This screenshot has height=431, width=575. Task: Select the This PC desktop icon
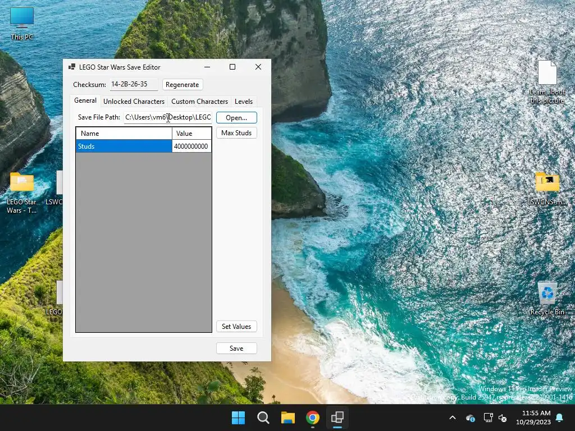(22, 24)
